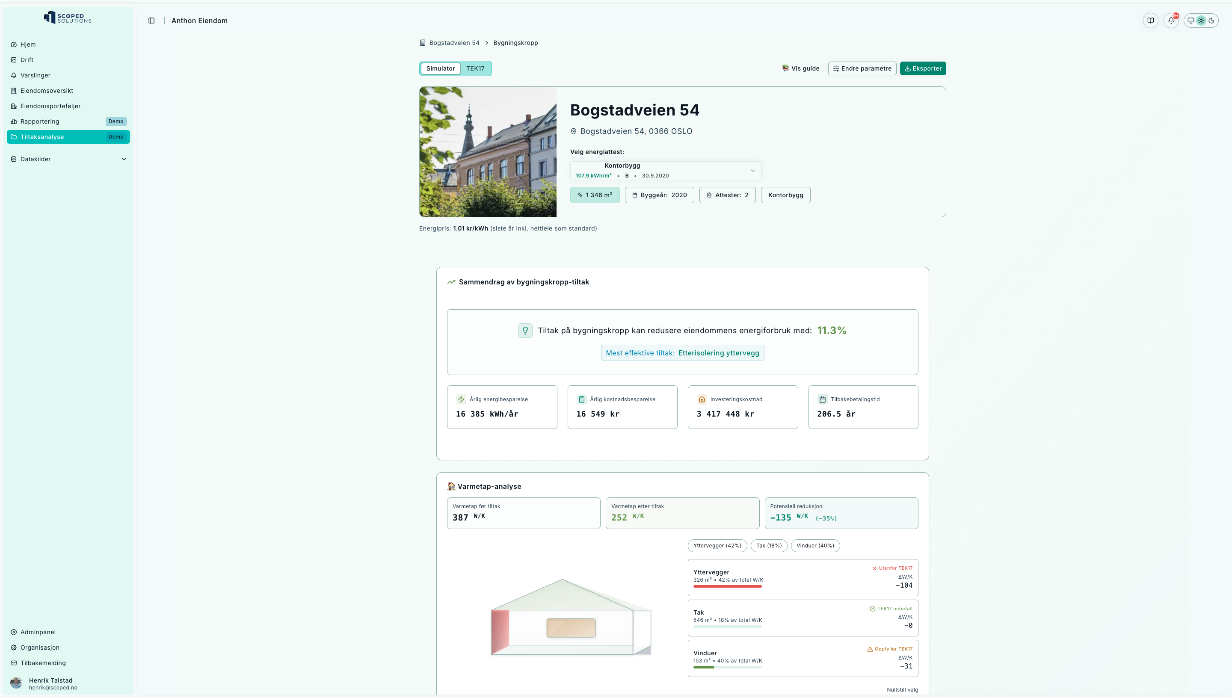Screen dimensions: 1232x698
Task: Select the Yttervegger heat loss bar row
Action: (x=802, y=577)
